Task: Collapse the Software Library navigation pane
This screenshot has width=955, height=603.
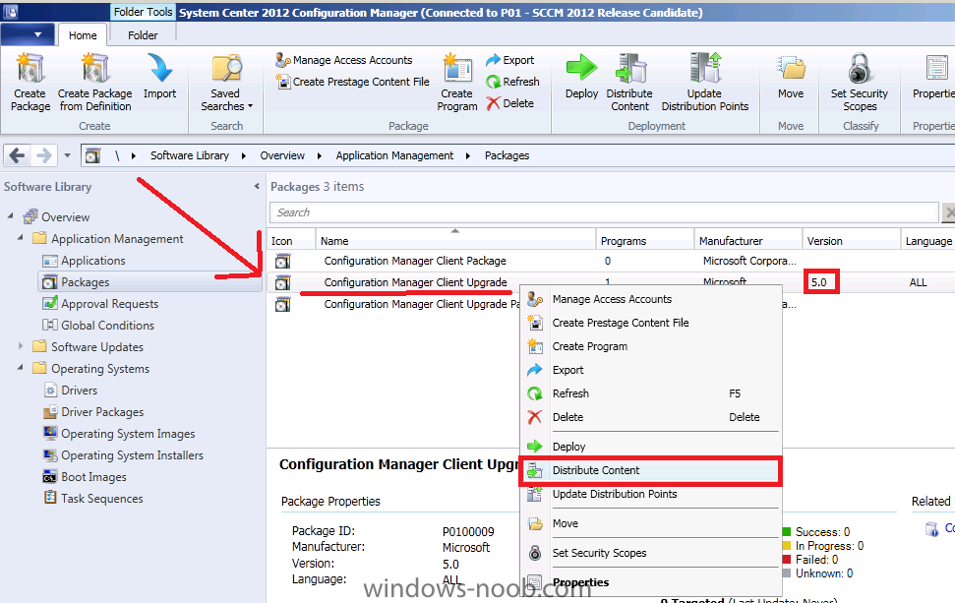Action: pyautogui.click(x=257, y=186)
